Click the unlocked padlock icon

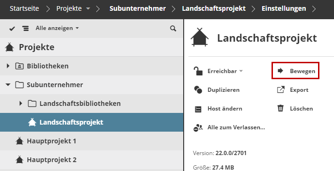tap(198, 71)
